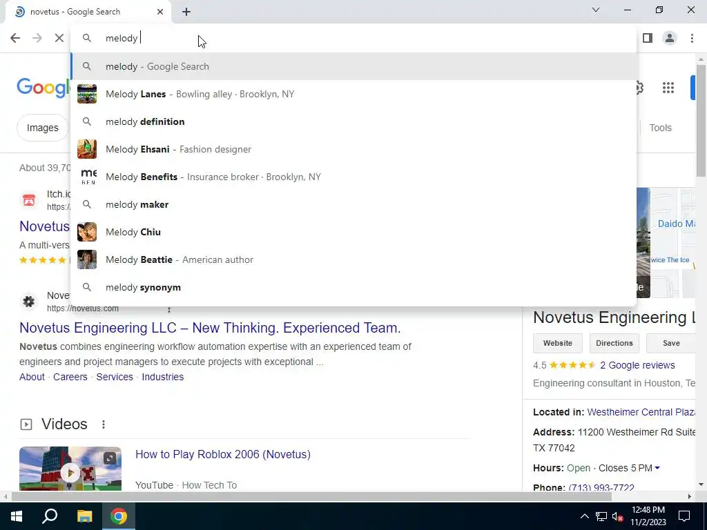Open more options for novetus.com result

169,309
